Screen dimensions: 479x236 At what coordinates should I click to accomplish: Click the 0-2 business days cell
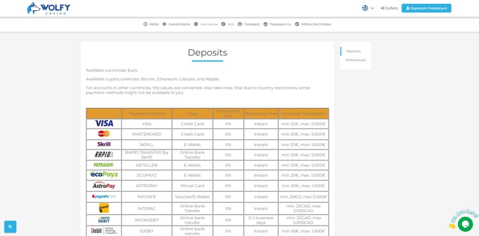[x=261, y=220]
